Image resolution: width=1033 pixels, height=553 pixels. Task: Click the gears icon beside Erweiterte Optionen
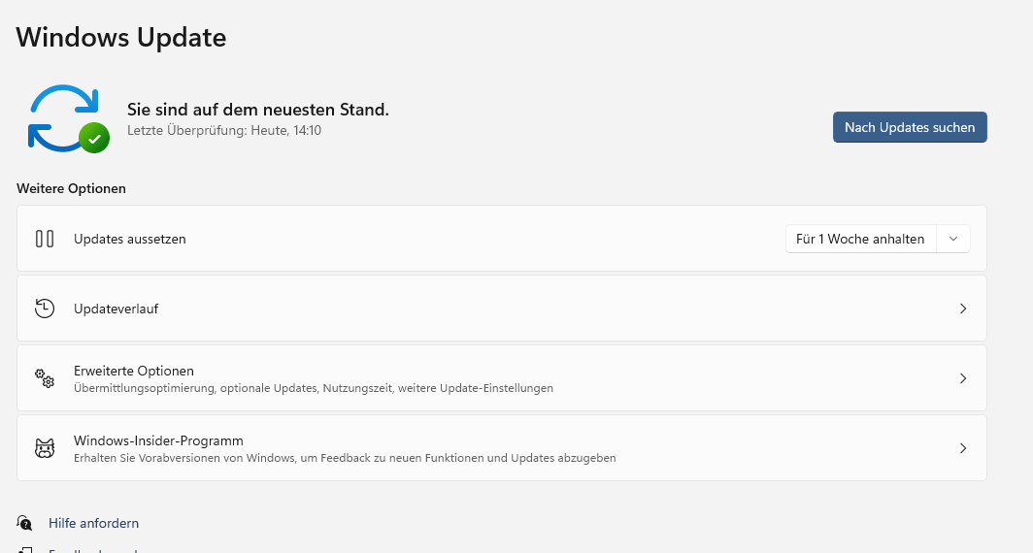pos(45,378)
